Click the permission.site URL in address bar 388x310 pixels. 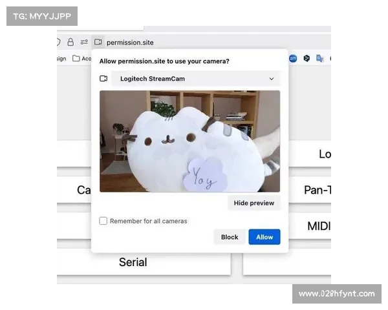click(130, 42)
